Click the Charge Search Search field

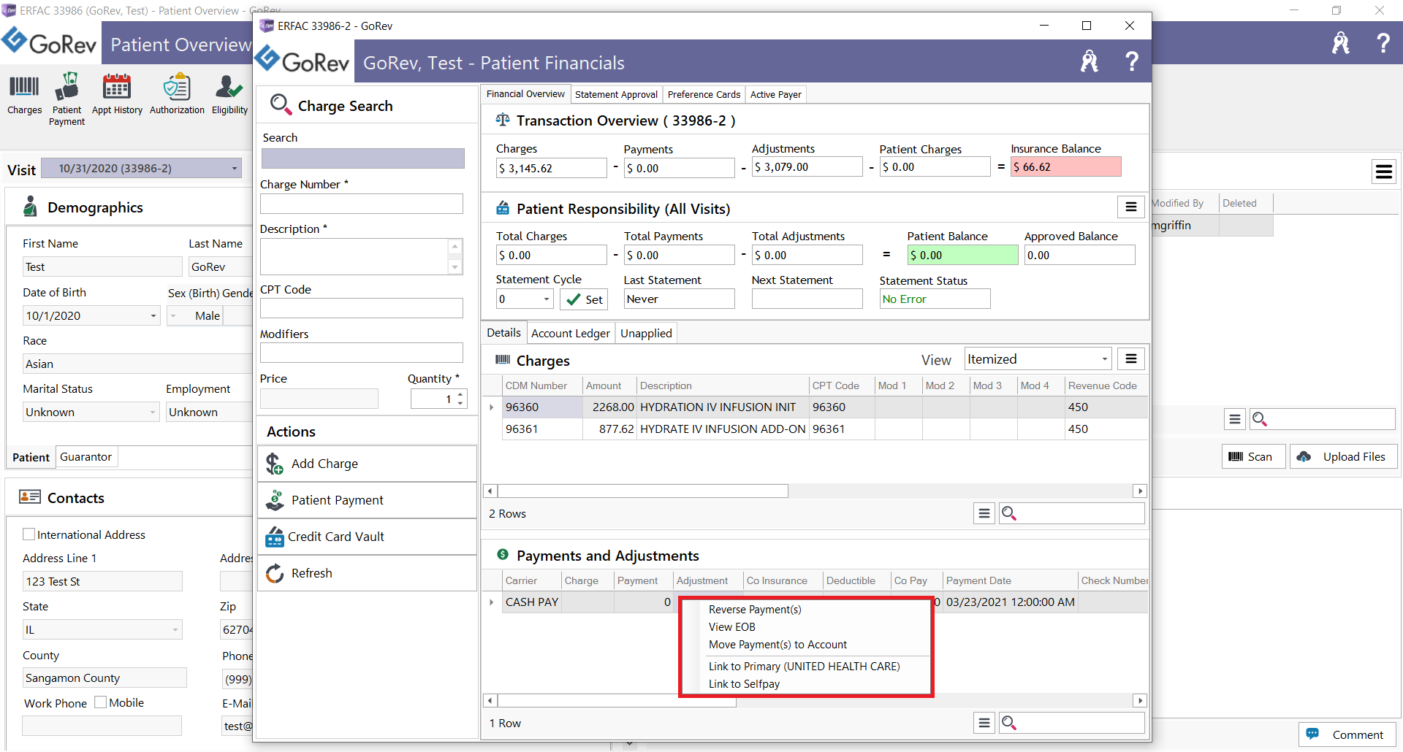362,158
